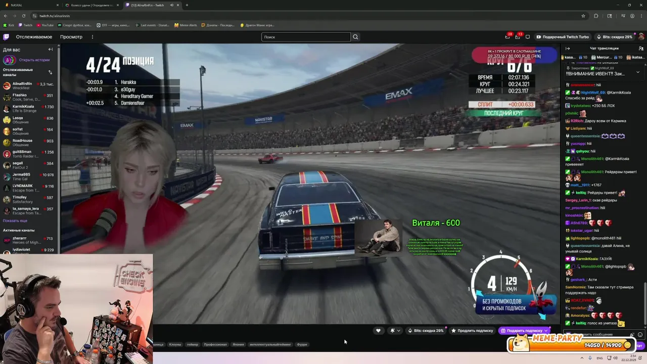
Task: Select Jerma985 channel in sidebar
Action: click(x=29, y=176)
